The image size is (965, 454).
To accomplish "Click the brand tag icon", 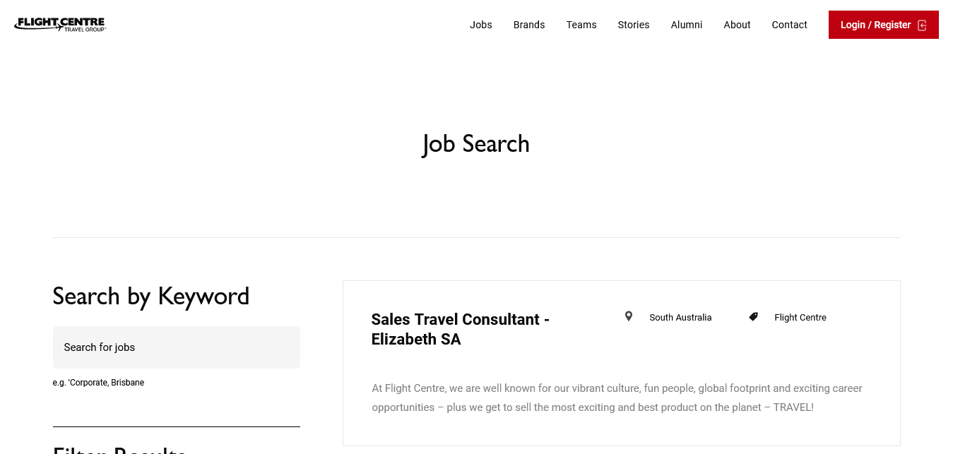I will click(x=754, y=317).
